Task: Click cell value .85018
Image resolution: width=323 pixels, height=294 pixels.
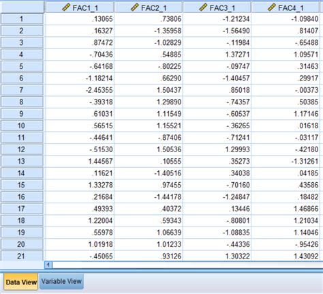Action: [217, 90]
